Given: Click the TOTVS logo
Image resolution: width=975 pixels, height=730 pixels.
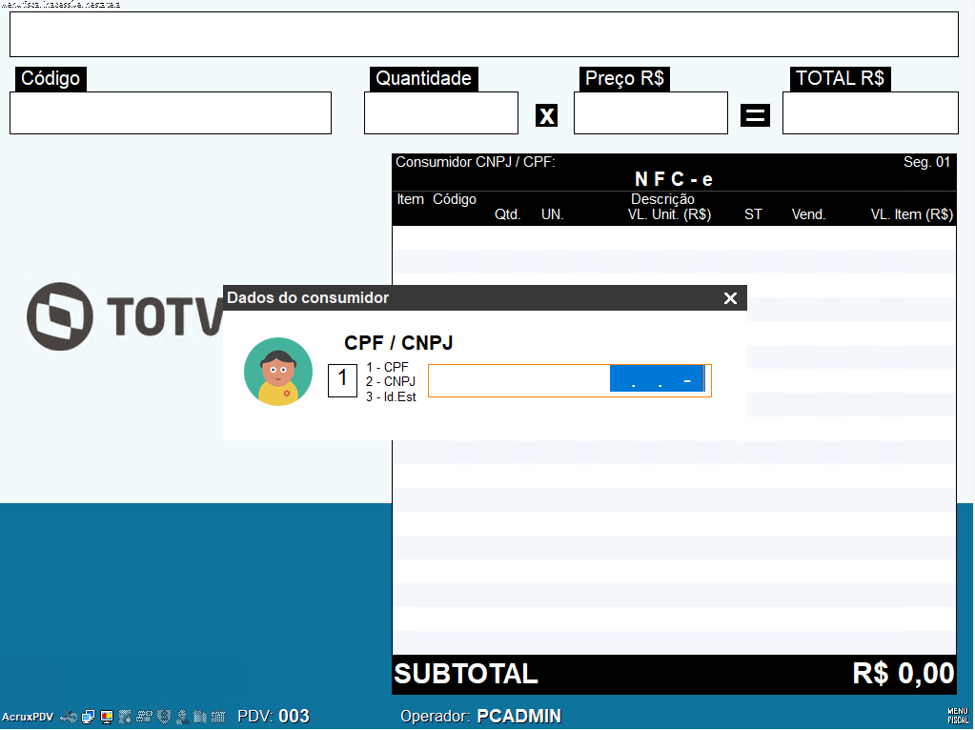Looking at the screenshot, I should [x=125, y=315].
